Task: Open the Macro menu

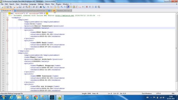Action: [47, 4]
